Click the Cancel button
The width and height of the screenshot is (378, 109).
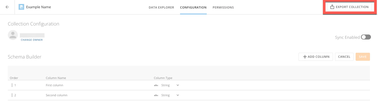[x=344, y=57]
